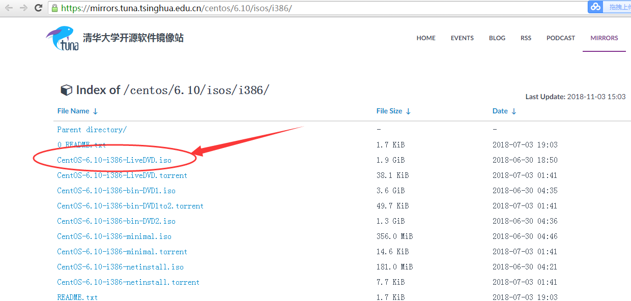Screen dimensions: 631x301
Task: Open the EVENTS menu item
Action: (x=462, y=38)
